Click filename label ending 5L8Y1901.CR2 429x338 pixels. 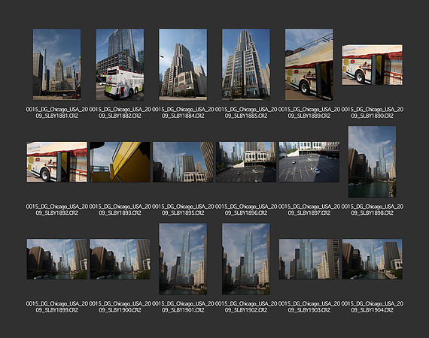183,307
